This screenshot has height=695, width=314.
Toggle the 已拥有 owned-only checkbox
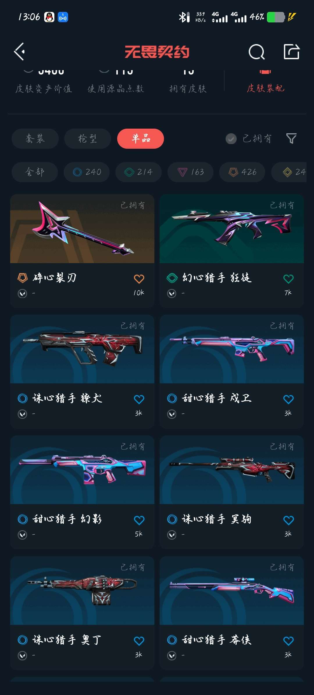231,139
